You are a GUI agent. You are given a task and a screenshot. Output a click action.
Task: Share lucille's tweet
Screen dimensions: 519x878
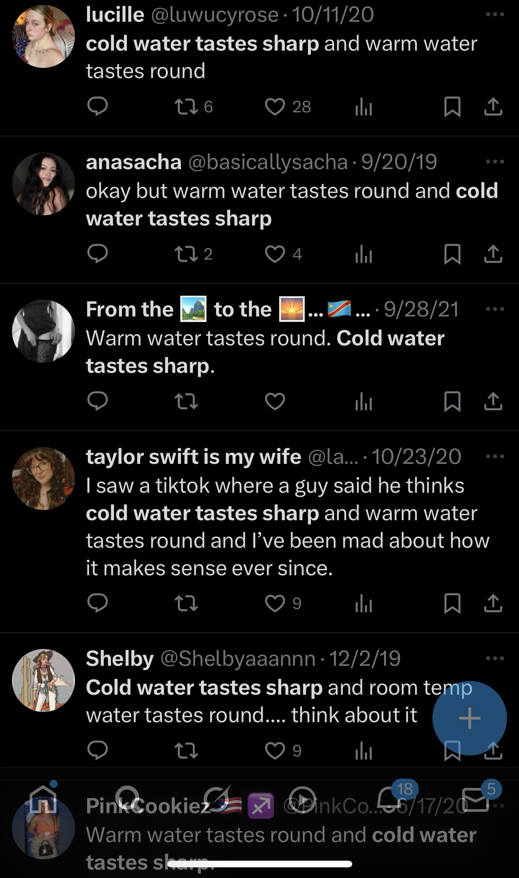coord(493,107)
